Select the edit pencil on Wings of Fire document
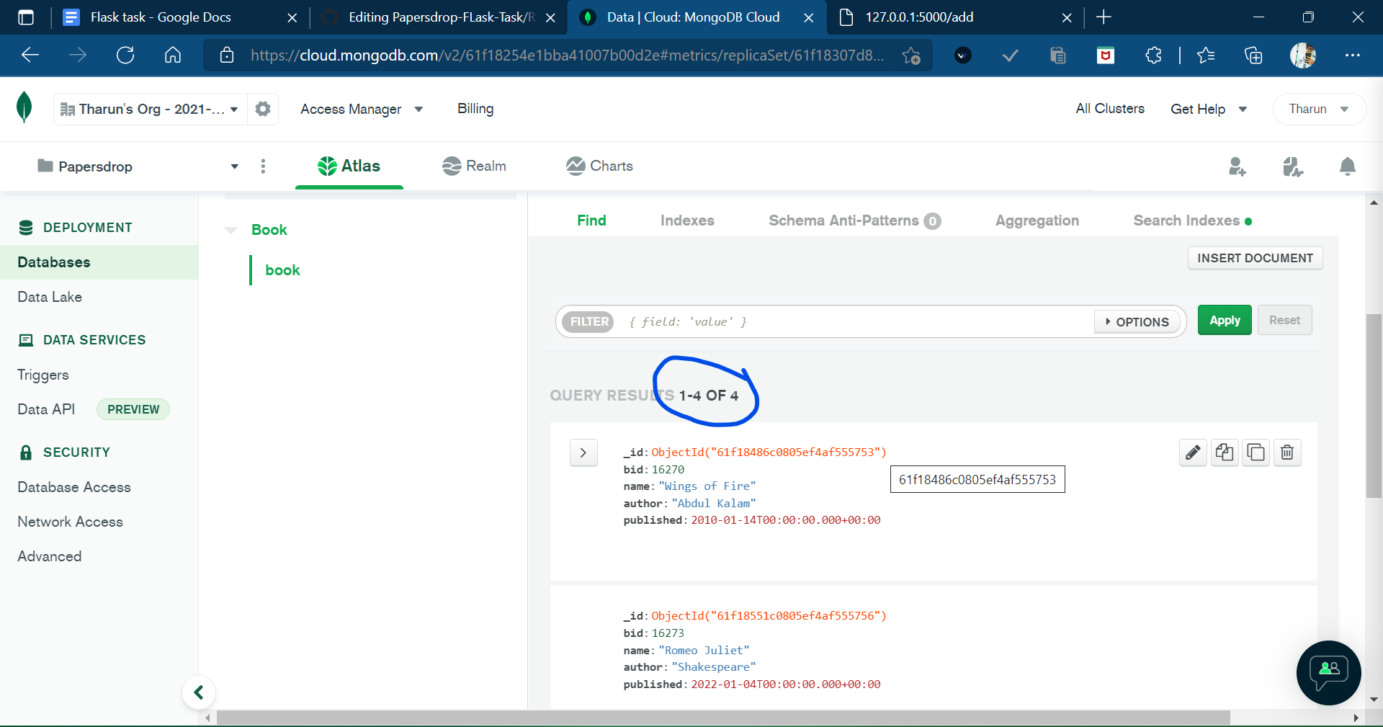1383x727 pixels. coord(1193,452)
